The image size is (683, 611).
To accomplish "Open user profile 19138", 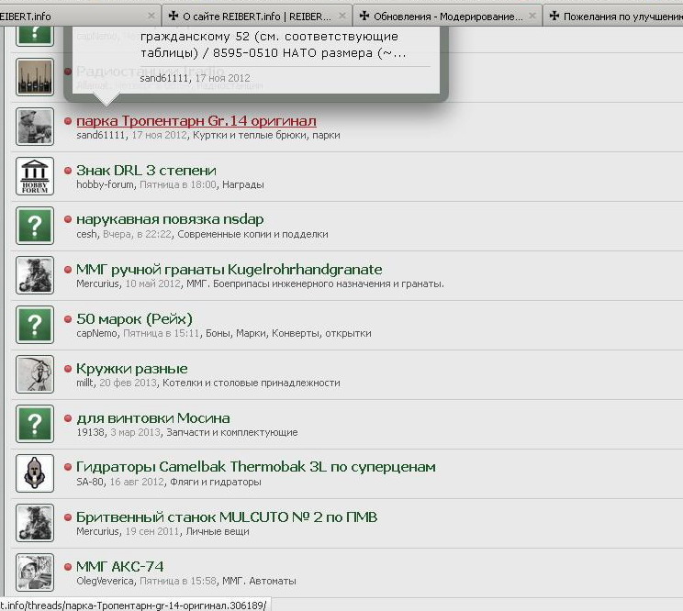I will [x=91, y=433].
